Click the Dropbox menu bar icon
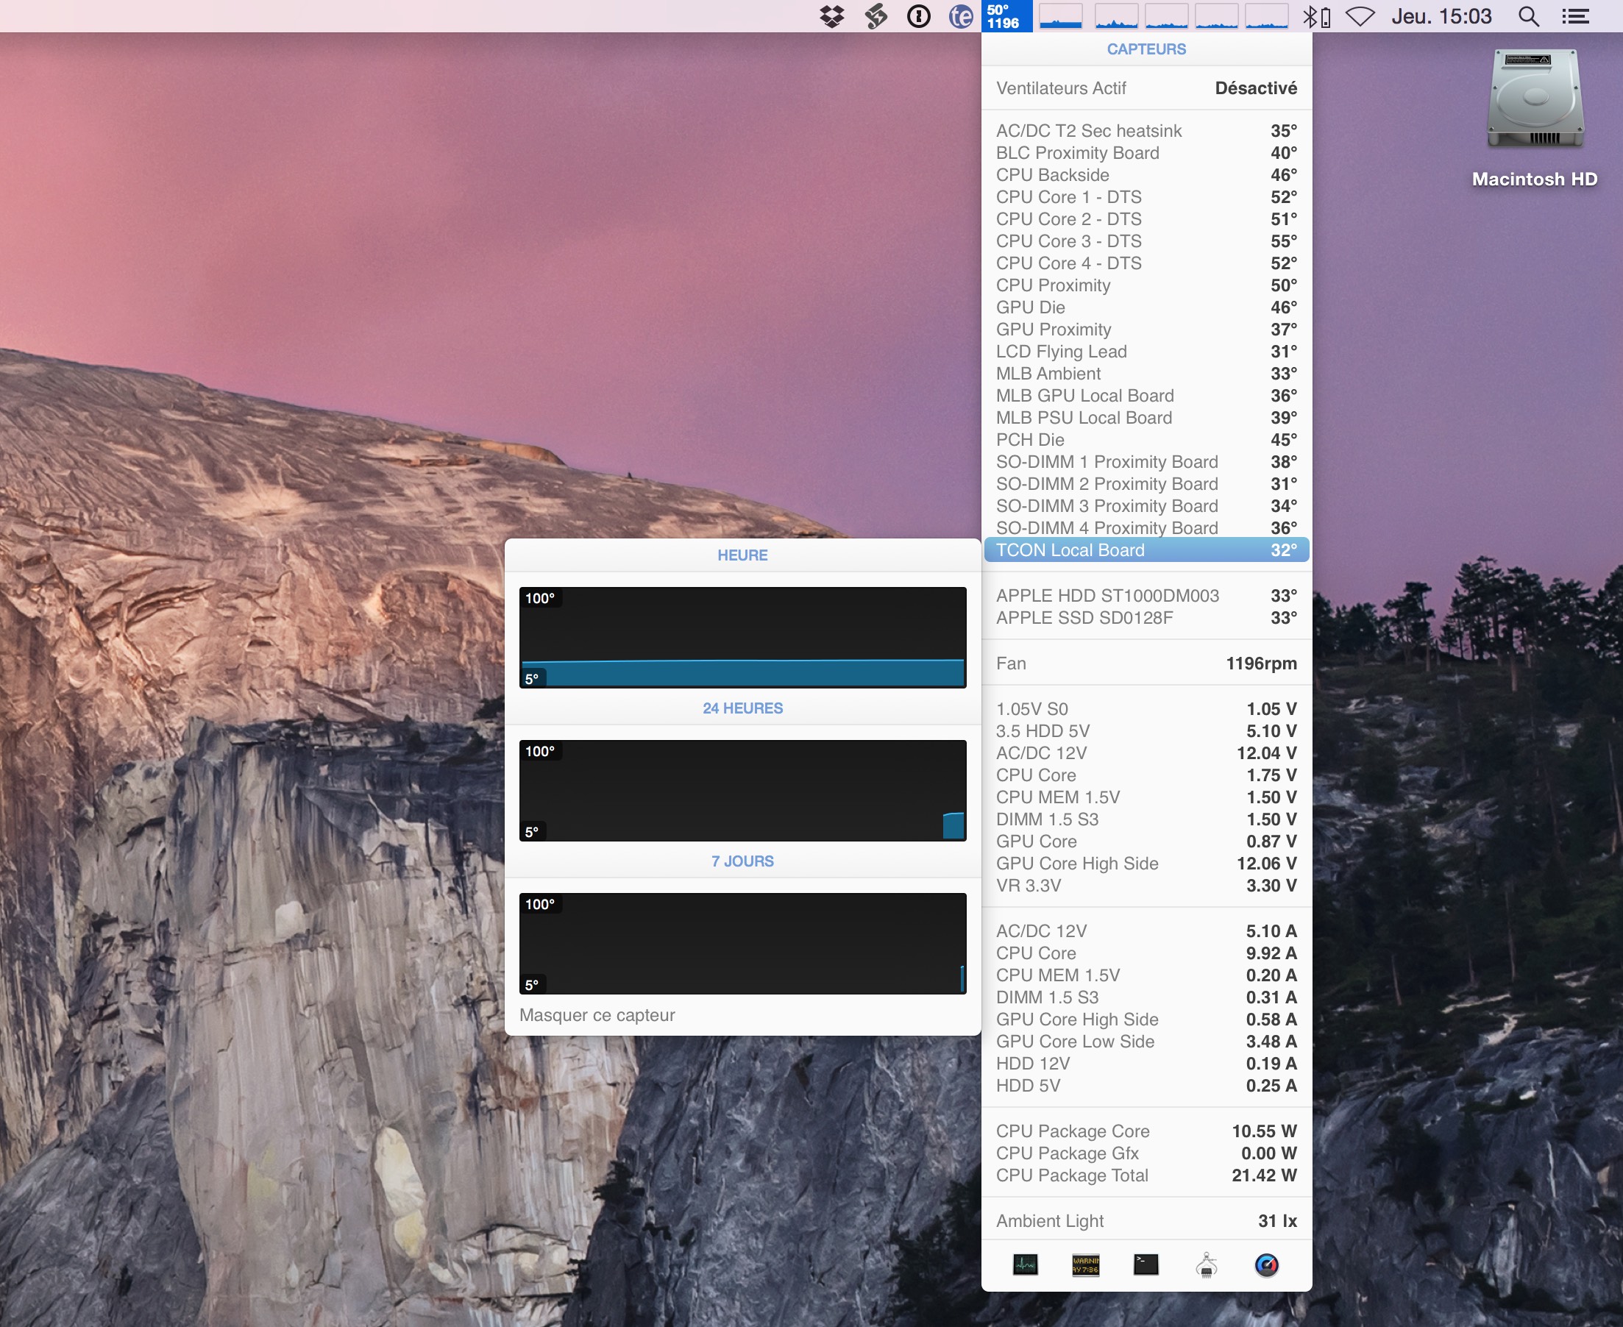The height and width of the screenshot is (1327, 1623). click(832, 16)
